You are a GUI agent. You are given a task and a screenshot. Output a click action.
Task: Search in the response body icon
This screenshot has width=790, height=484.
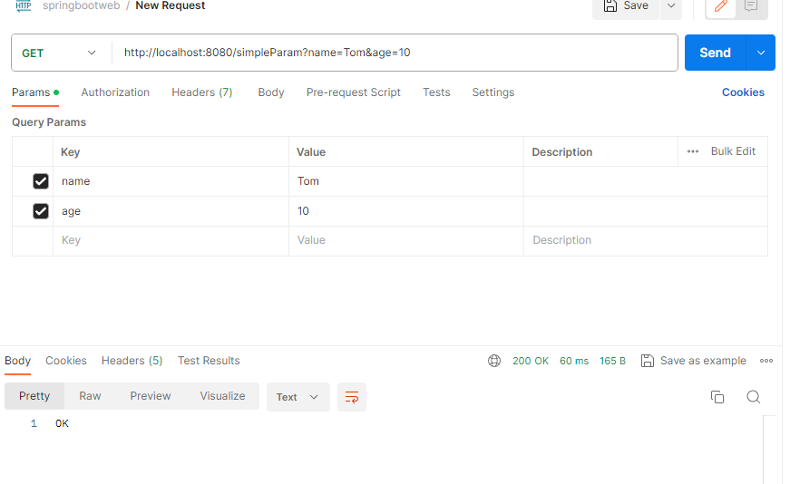(753, 397)
